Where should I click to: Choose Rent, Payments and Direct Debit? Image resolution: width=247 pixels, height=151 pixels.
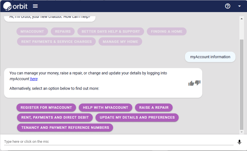tap(55, 118)
